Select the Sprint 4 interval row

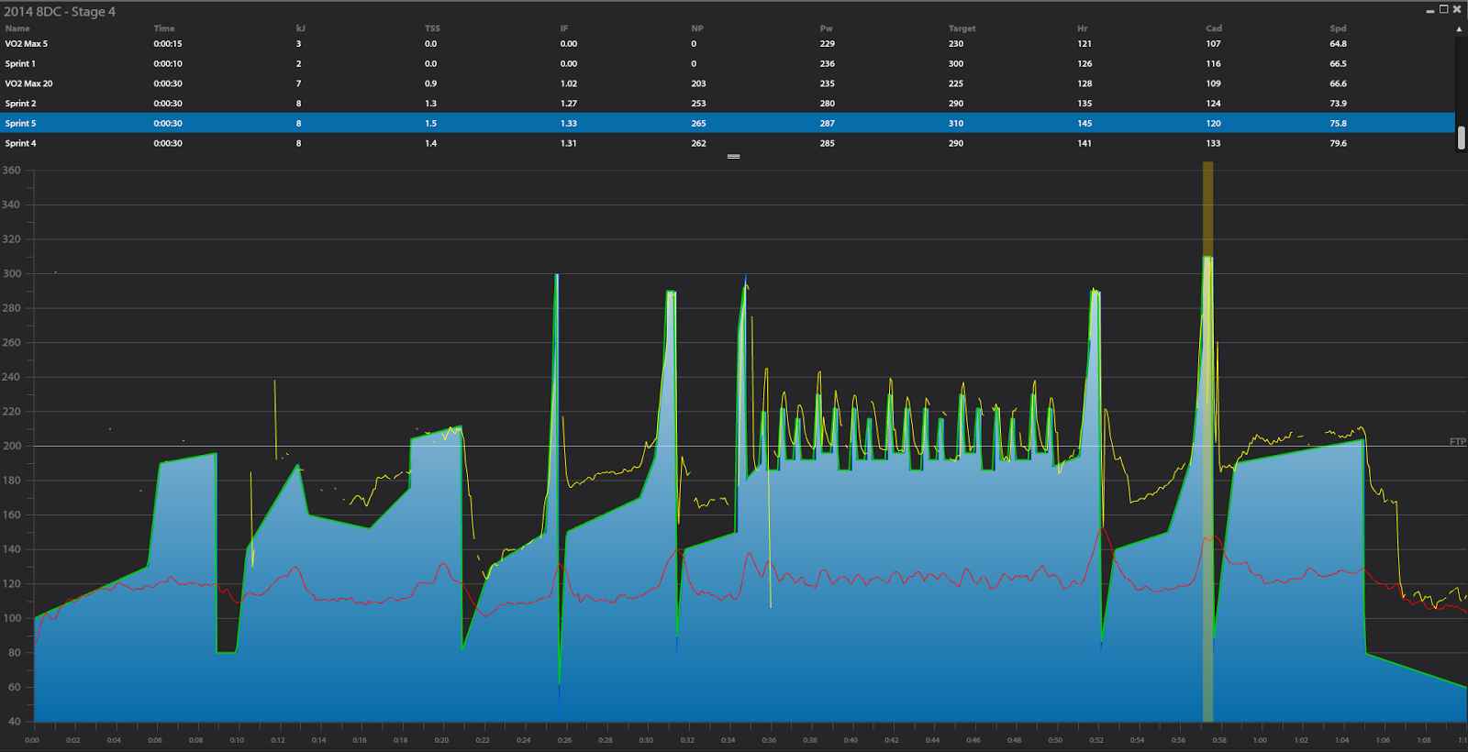(728, 143)
